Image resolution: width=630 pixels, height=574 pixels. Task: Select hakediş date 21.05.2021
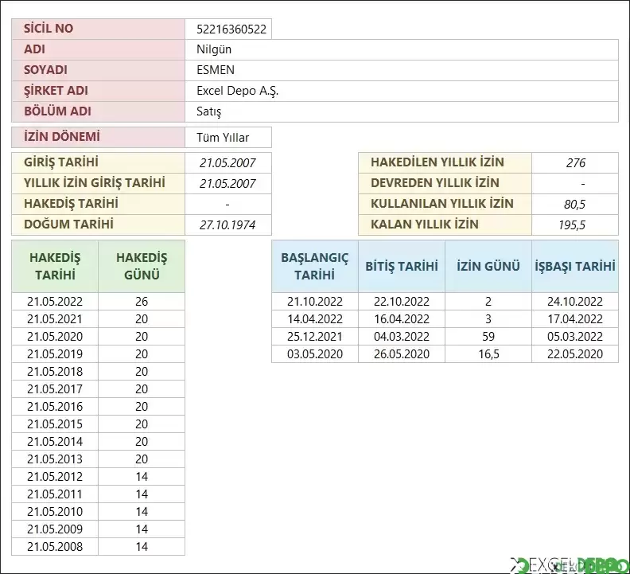pos(55,319)
